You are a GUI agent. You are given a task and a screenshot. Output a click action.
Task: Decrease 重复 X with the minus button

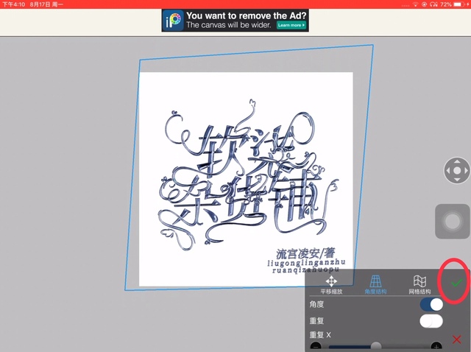pos(315,346)
